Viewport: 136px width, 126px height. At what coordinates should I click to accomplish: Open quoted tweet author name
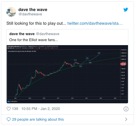tap(22, 34)
